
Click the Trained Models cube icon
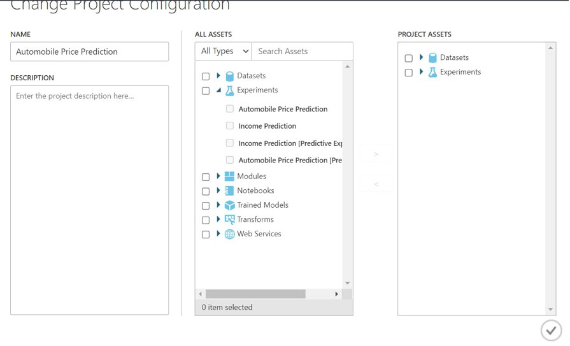[229, 205]
